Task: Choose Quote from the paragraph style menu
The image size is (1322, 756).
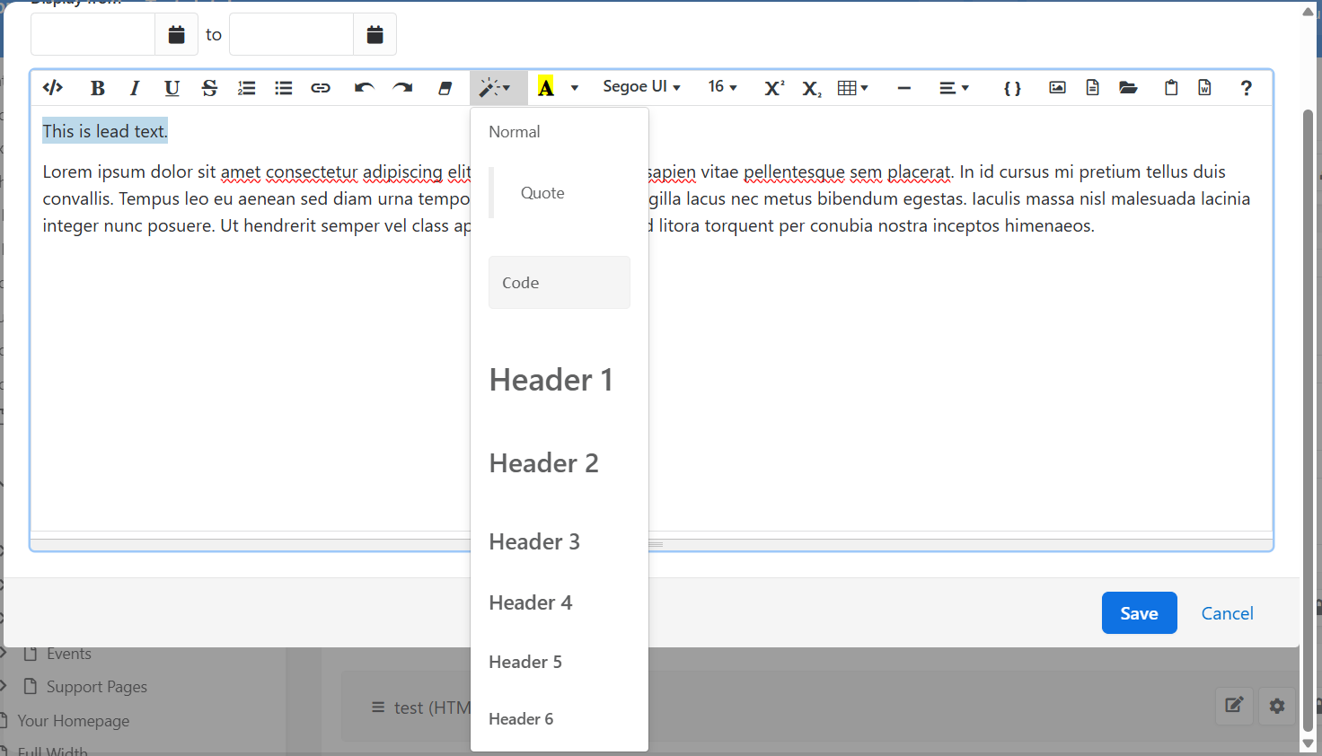Action: 542,192
